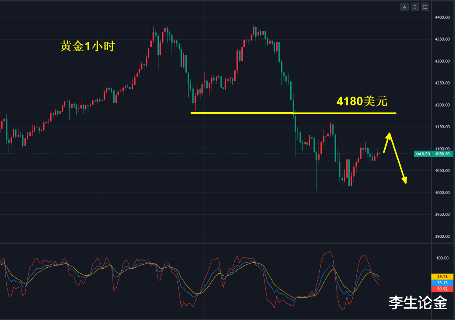Screen dimensions: 455x320
Task: Click the 3950.00 price axis label
Action: (442, 215)
